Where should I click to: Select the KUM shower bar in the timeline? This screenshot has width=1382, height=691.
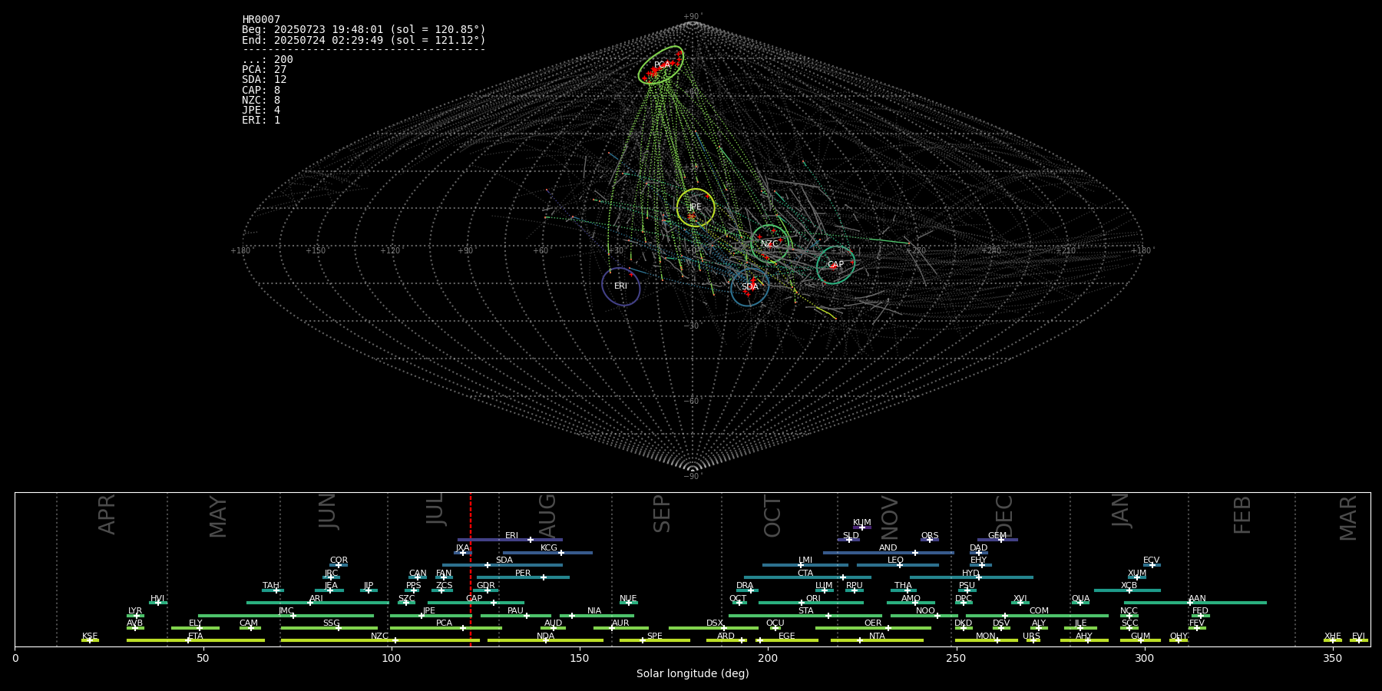tap(862, 527)
